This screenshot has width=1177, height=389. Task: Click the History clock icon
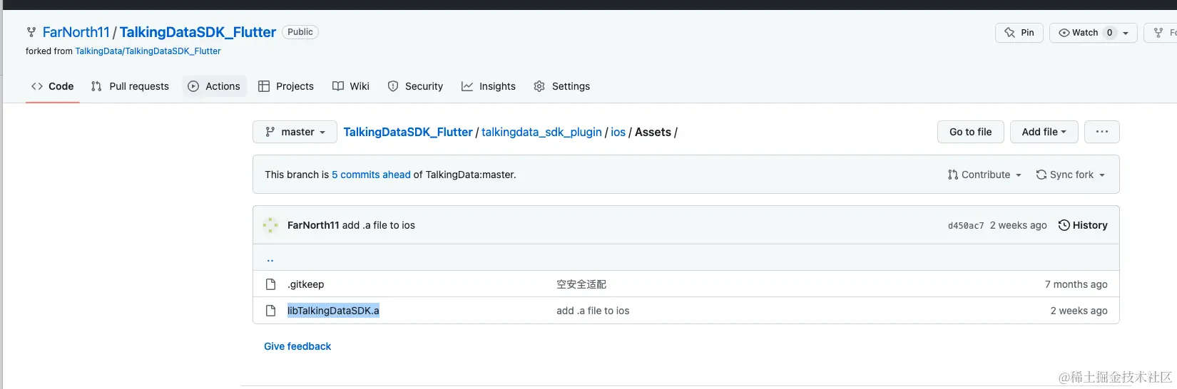(1064, 225)
